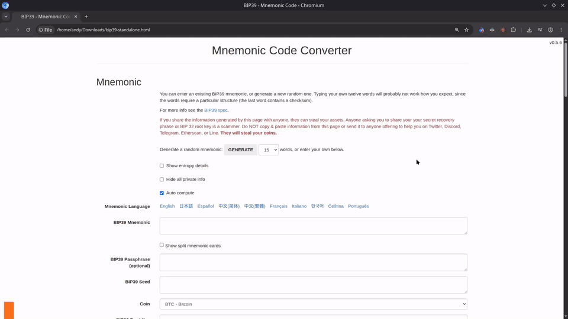This screenshot has width=568, height=319.
Task: Click the Mnemonic section heading
Action: (x=119, y=82)
